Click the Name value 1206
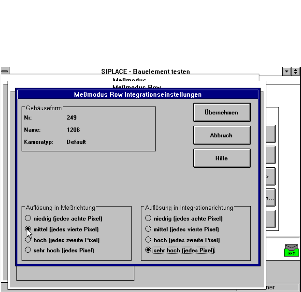 pos(73,130)
